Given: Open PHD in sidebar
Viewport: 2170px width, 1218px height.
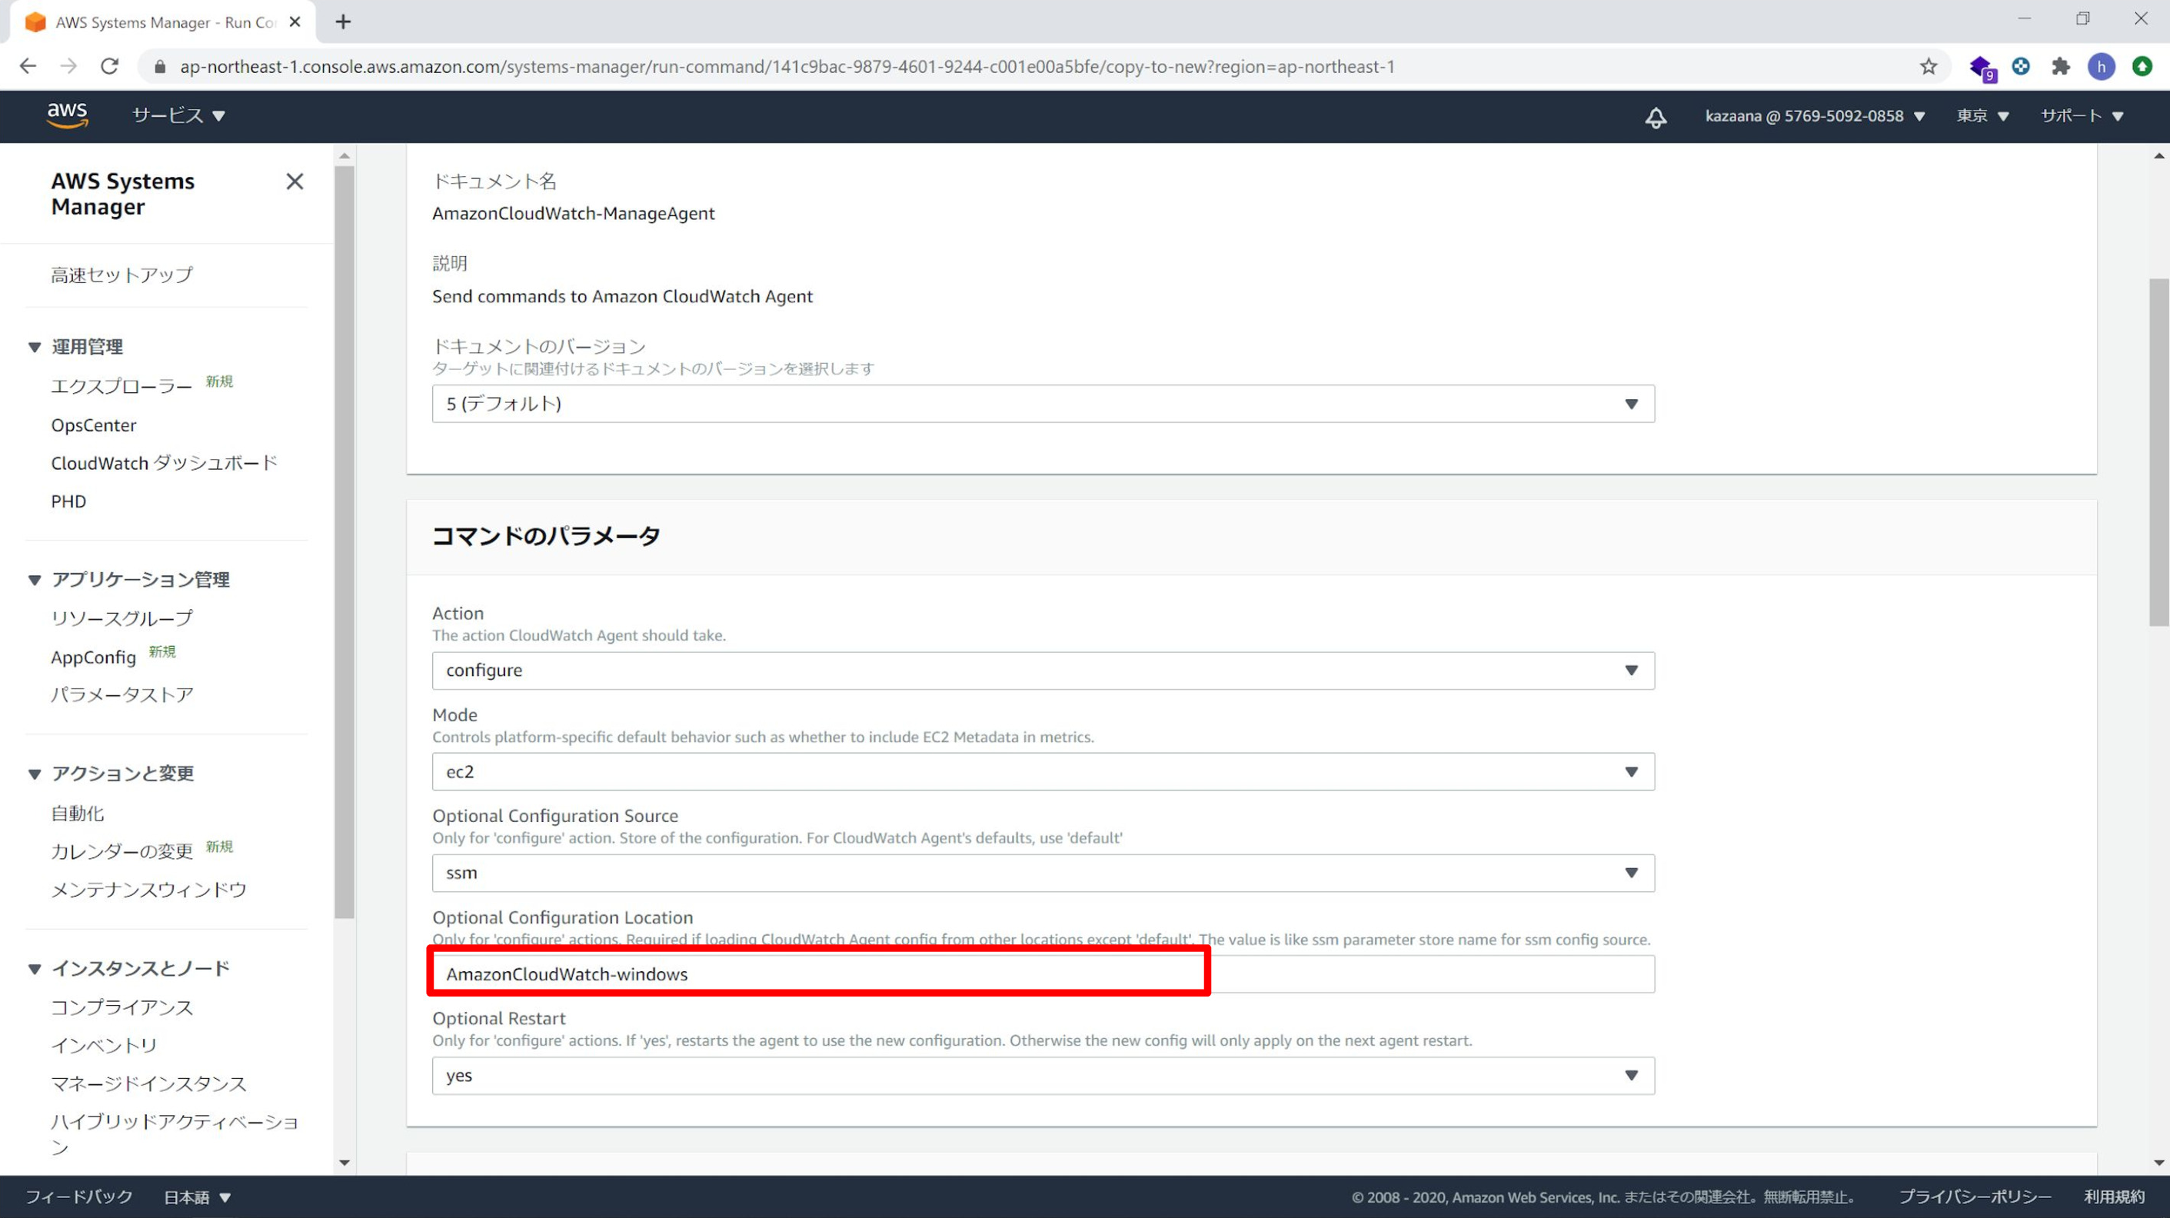Looking at the screenshot, I should coord(68,502).
